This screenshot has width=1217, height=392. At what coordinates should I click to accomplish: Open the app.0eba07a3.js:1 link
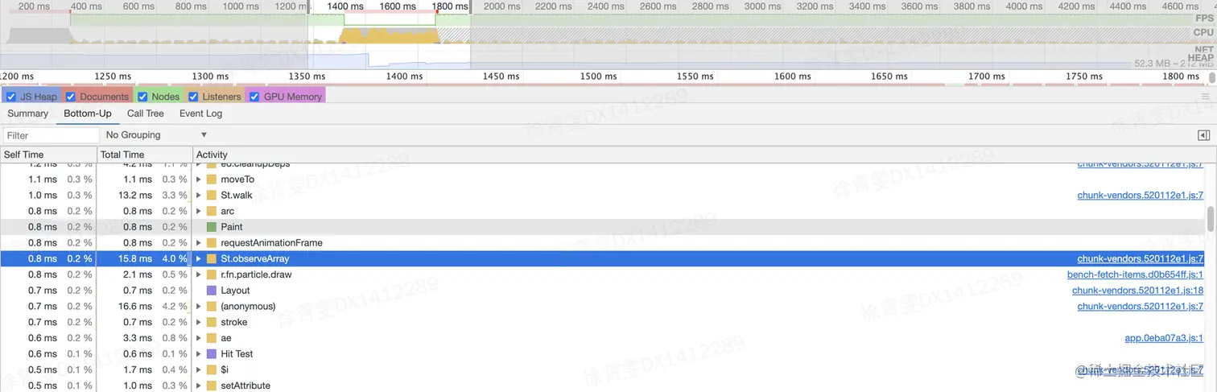[x=1164, y=338]
